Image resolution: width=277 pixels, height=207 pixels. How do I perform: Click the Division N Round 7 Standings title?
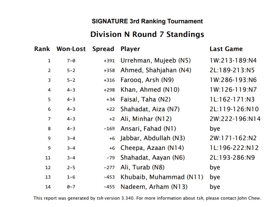point(147,34)
